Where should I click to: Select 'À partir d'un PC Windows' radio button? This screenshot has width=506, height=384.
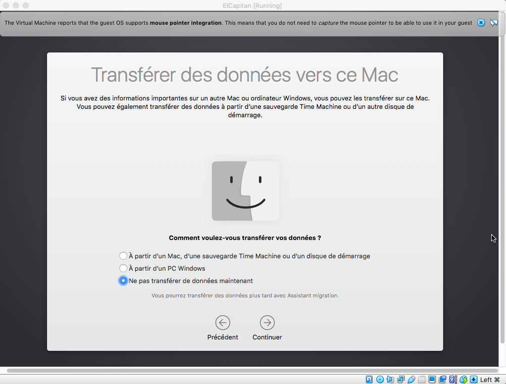pos(123,268)
